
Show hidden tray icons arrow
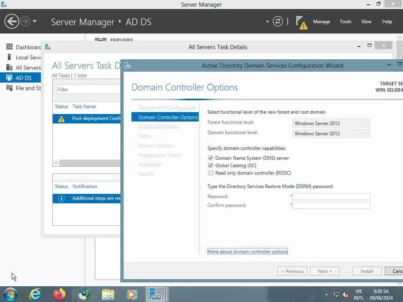coord(326,295)
